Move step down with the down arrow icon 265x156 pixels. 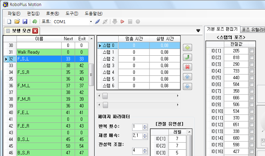(187, 86)
